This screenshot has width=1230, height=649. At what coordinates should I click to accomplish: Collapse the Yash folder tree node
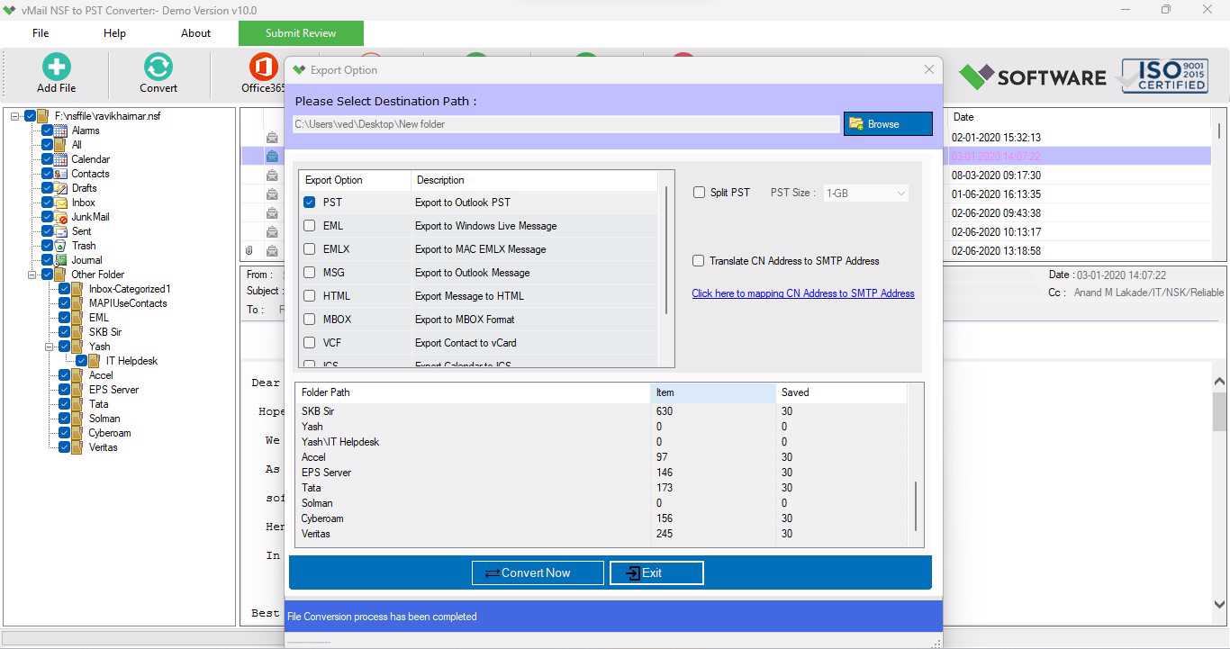point(50,347)
